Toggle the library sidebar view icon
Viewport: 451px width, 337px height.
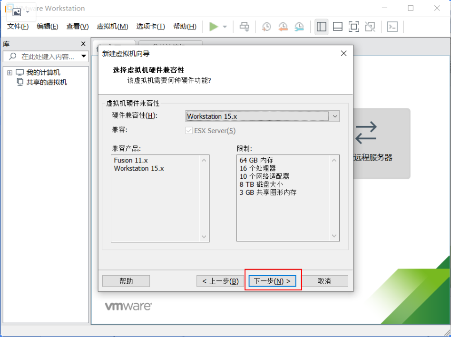[321, 27]
